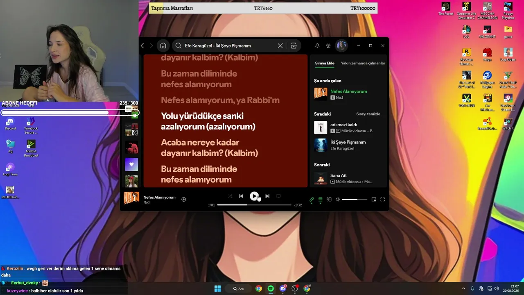Go back in Spotify navigation
The width and height of the screenshot is (524, 295).
pos(142,45)
